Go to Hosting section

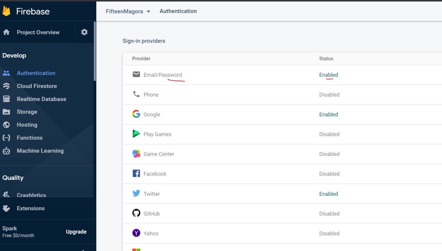[27, 125]
